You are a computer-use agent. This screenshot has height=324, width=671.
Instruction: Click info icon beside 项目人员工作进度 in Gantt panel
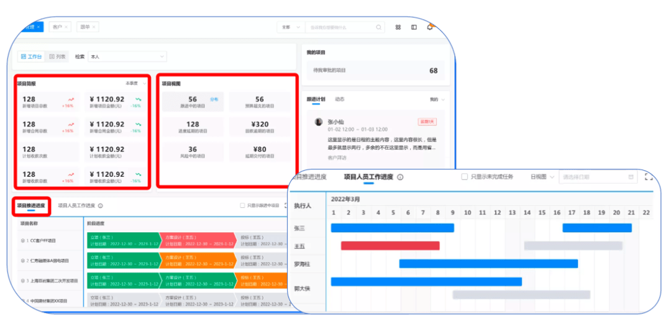400,178
